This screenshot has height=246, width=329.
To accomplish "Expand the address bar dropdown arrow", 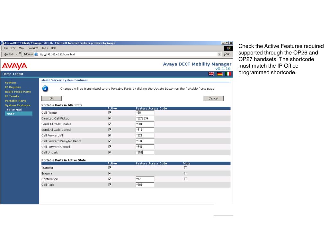I will tap(219, 54).
